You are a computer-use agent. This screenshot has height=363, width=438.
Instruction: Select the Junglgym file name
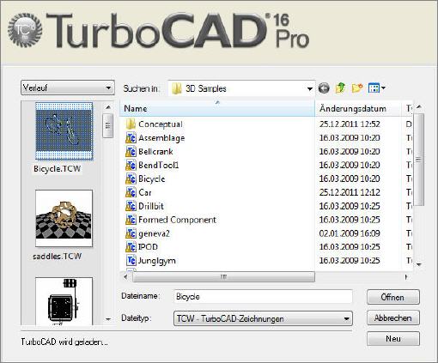157,261
